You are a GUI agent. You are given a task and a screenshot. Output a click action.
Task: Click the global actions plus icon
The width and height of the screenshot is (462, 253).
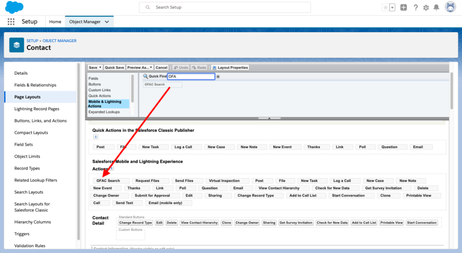(x=404, y=8)
